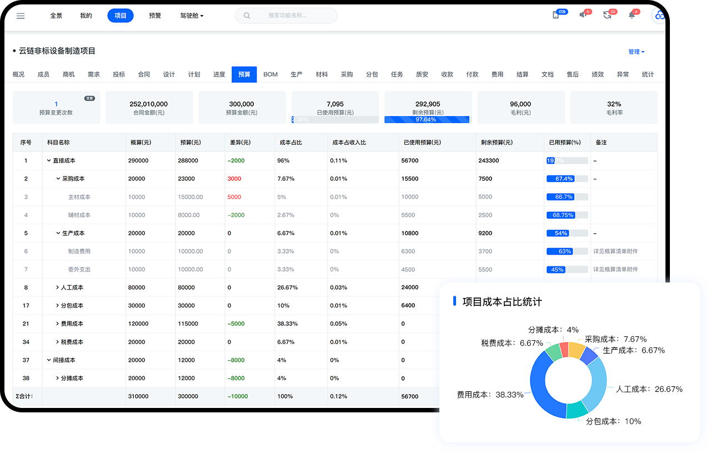Collapse the 直接成本 row
The height and width of the screenshot is (454, 711).
[x=49, y=161]
